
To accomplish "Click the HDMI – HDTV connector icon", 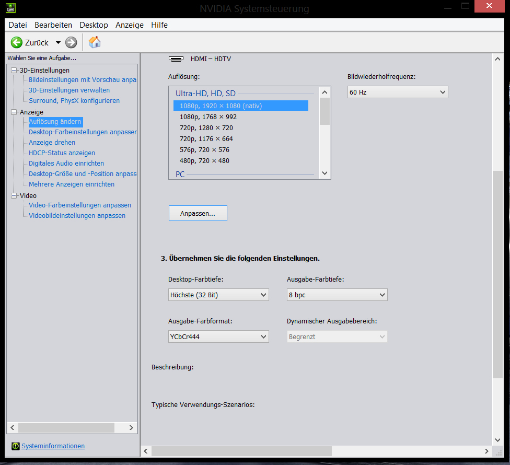I will [176, 59].
